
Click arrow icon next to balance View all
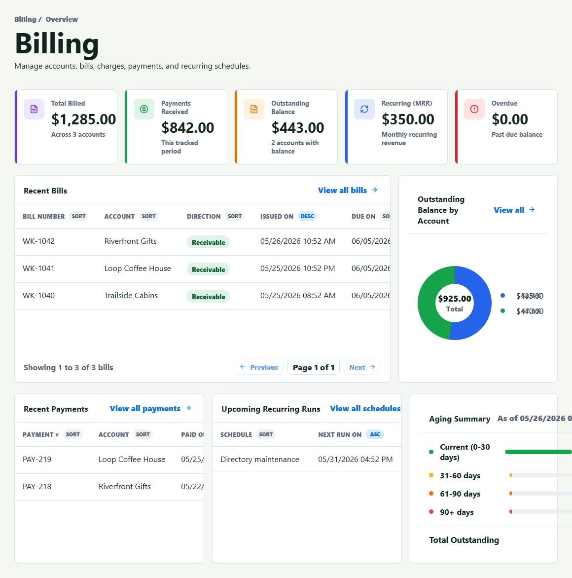pos(532,209)
